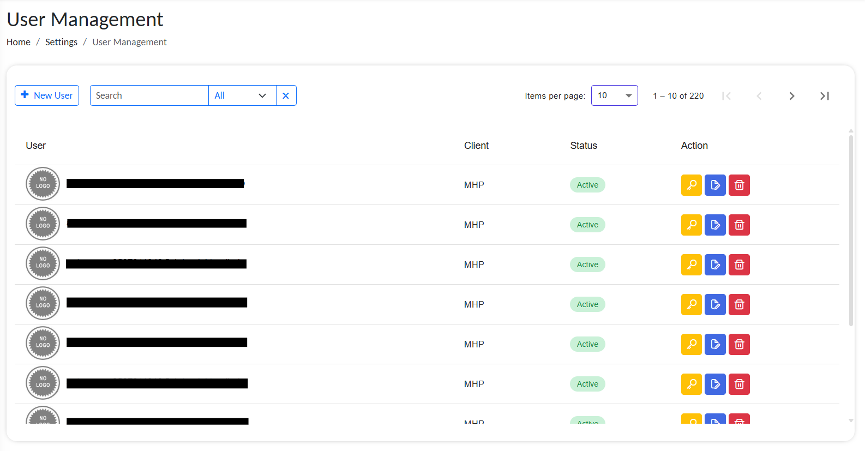This screenshot has width=865, height=451.
Task: Click into the Search input field
Action: click(149, 95)
